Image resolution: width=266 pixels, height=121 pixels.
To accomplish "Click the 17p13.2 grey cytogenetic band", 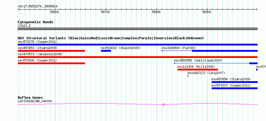I will click(x=137, y=29).
